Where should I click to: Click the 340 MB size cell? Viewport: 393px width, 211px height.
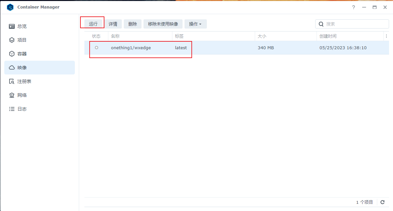tap(266, 48)
